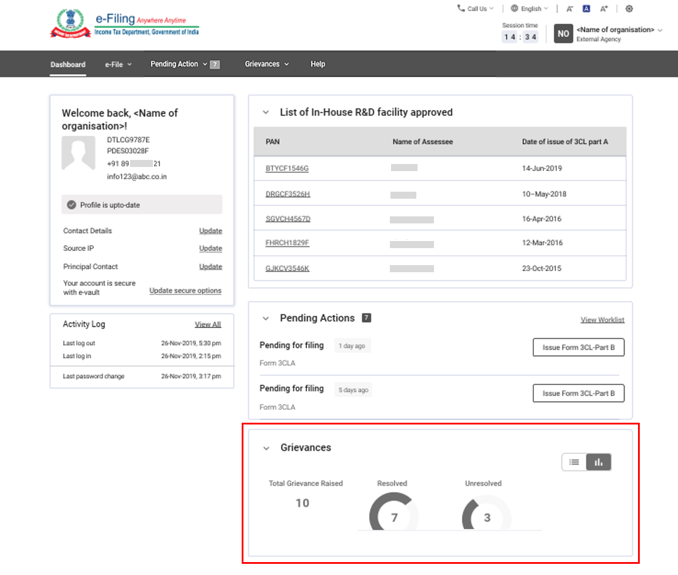Open accessibility settings via the gear icon

628,8
